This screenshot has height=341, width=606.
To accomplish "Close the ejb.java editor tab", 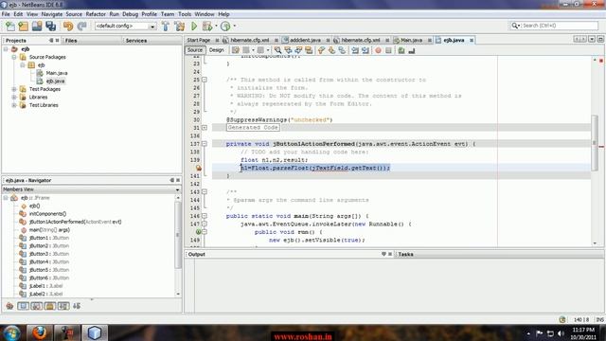I will tap(472, 40).
